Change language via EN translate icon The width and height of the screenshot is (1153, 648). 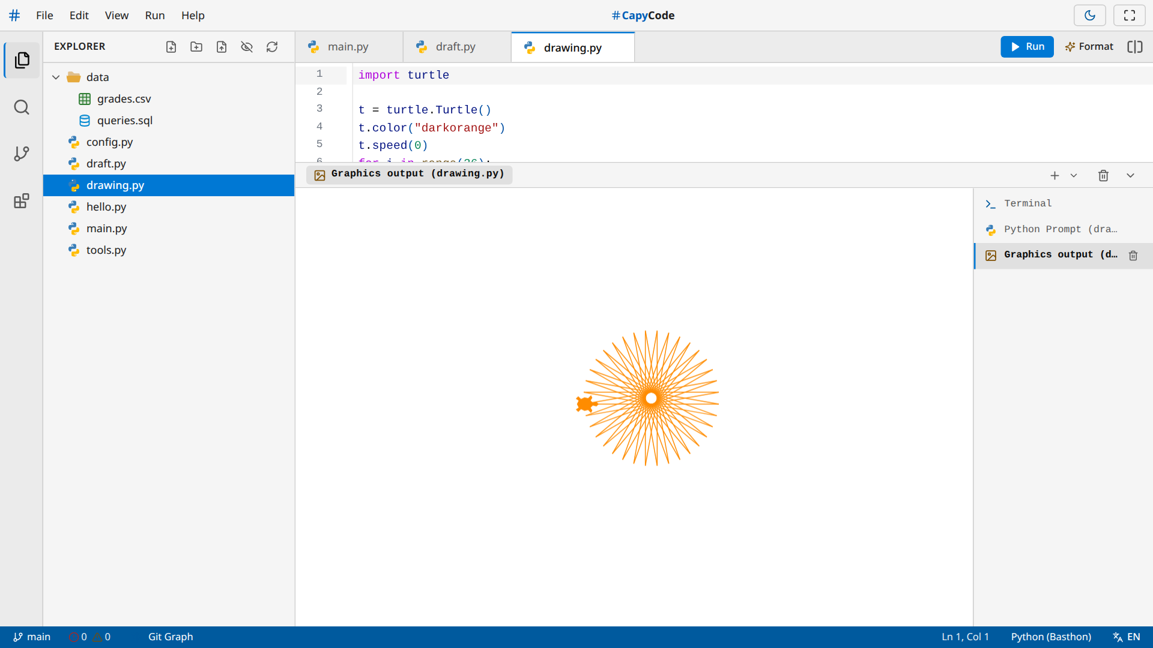pyautogui.click(x=1126, y=637)
